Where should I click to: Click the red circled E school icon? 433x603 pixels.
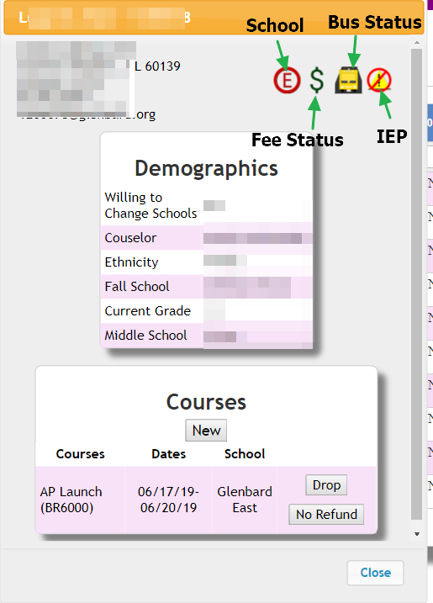pyautogui.click(x=287, y=81)
